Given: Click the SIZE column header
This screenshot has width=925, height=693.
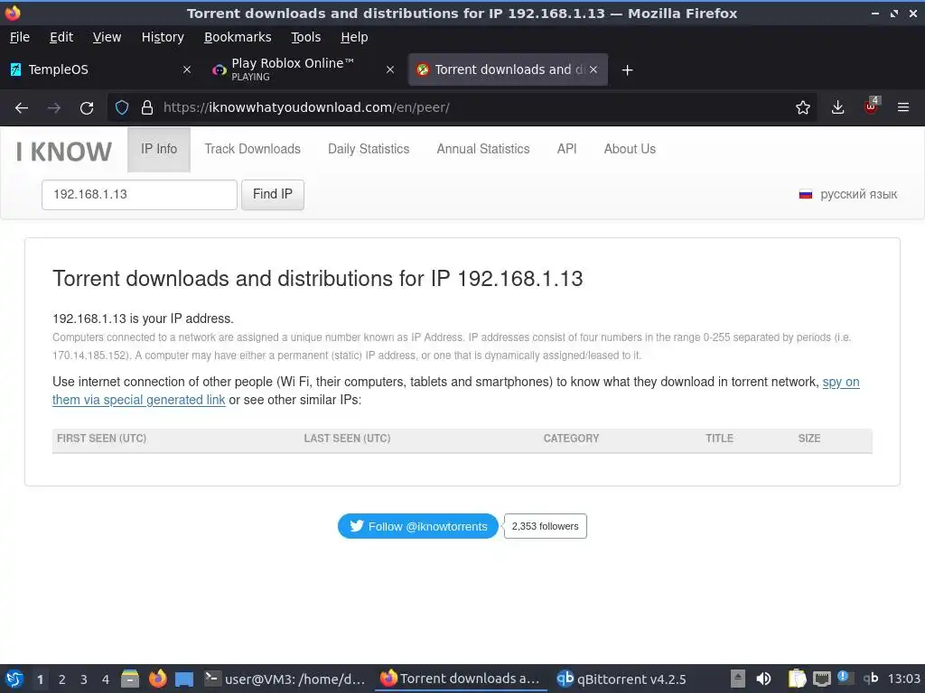Looking at the screenshot, I should (x=808, y=439).
